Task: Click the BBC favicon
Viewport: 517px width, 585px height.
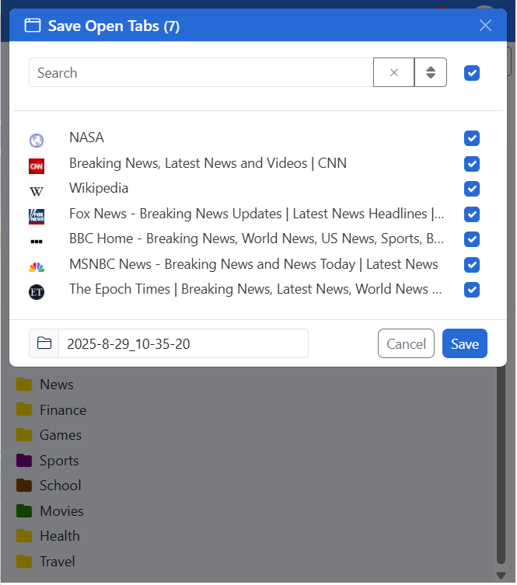Action: (37, 242)
